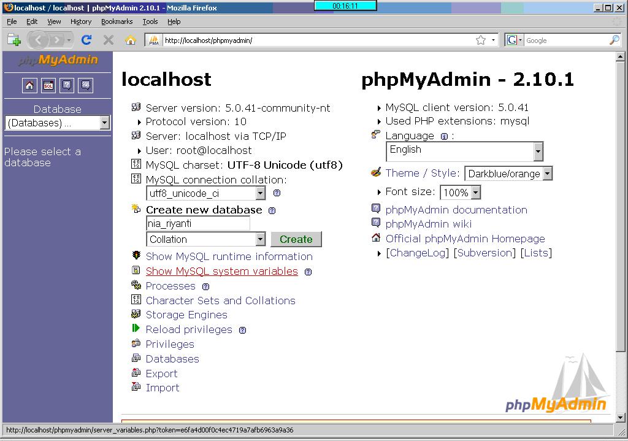The image size is (628, 441).
Task: Open the Firefox home page icon
Action: coord(130,40)
